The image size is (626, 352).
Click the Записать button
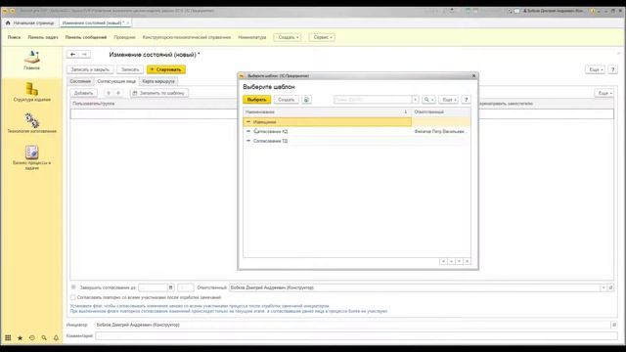(x=130, y=69)
